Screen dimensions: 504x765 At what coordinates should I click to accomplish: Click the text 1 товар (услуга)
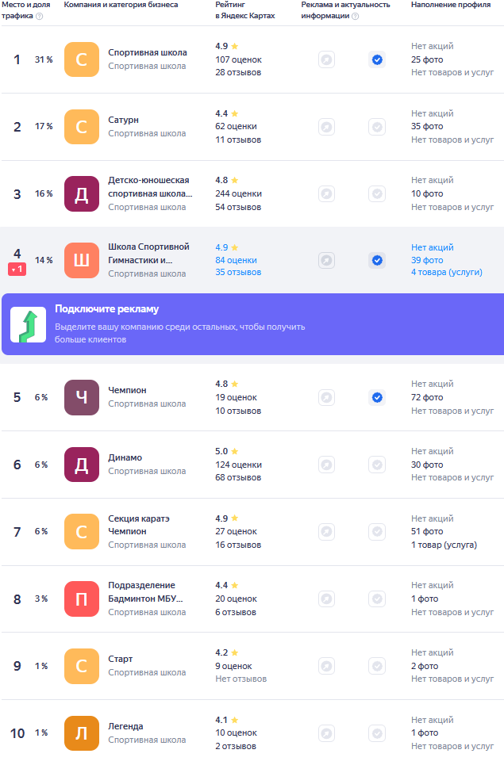coord(444,545)
